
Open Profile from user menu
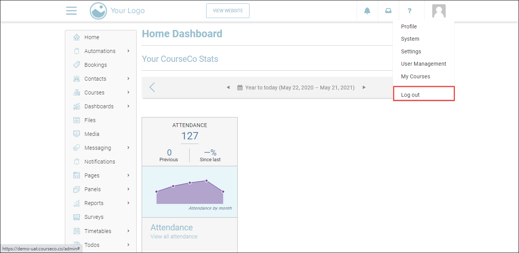409,26
